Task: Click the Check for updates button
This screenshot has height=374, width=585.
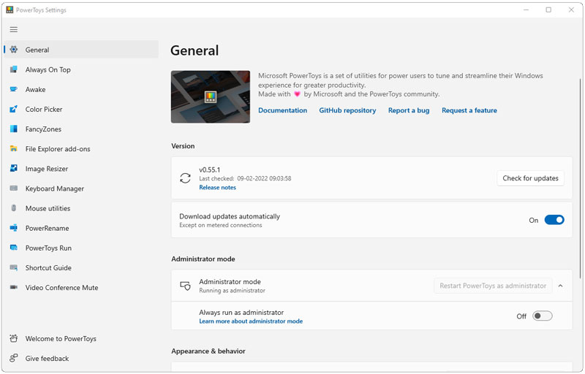Action: [530, 178]
